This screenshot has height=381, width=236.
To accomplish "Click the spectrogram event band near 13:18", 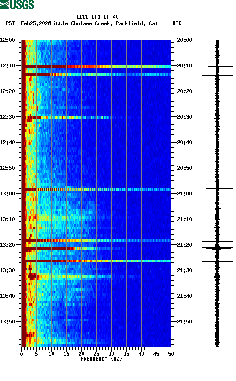I will point(97,241).
